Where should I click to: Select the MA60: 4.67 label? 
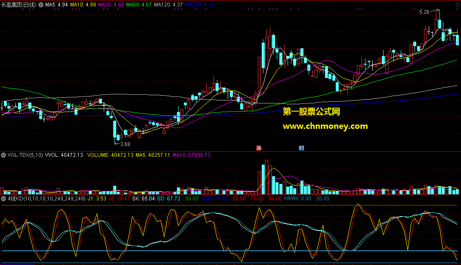pos(139,5)
